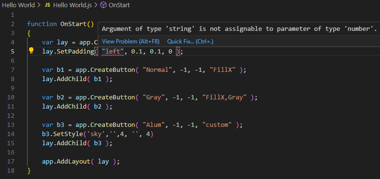Click the underlined "left" string error
380x179 pixels.
(113, 52)
